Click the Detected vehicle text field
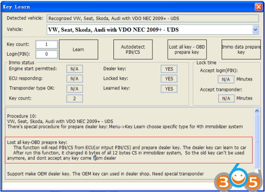265x192 pixels. [153, 19]
